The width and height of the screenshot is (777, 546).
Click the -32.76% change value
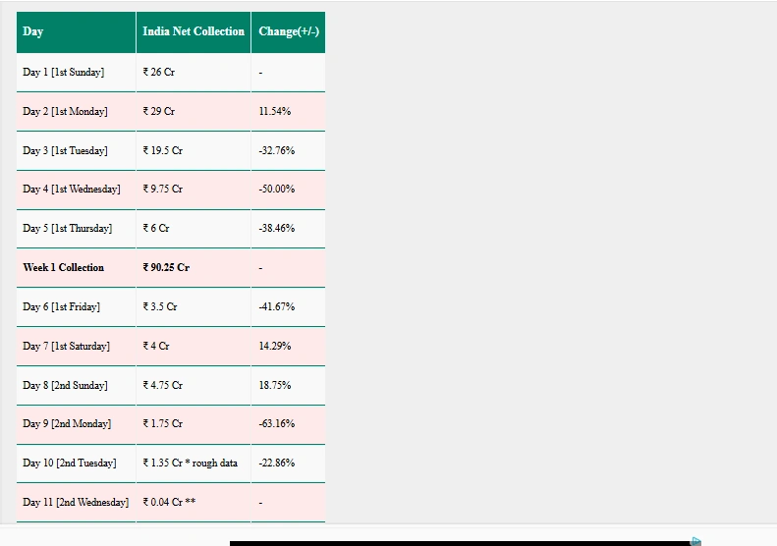tap(276, 150)
